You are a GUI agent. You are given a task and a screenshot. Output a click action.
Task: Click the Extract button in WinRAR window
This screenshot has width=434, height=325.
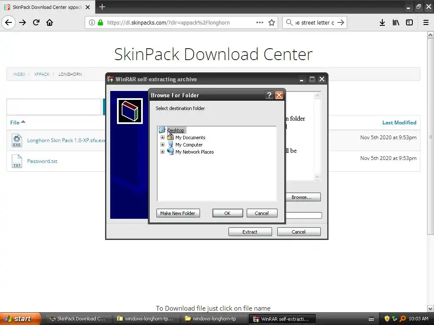(250, 231)
